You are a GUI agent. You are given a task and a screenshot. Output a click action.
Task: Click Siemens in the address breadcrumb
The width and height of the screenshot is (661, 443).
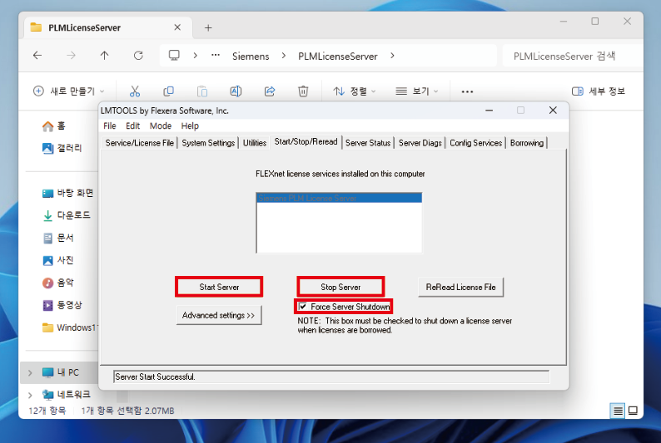[251, 56]
